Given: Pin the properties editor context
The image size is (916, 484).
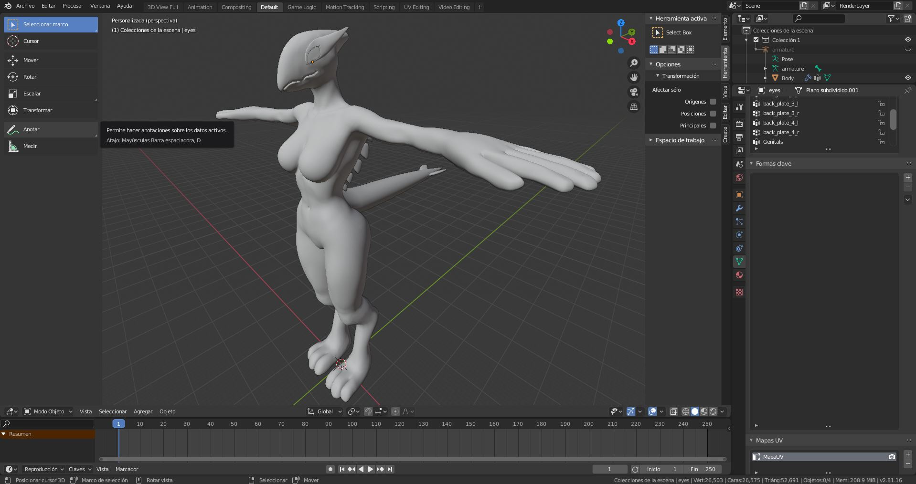Looking at the screenshot, I should coord(907,90).
